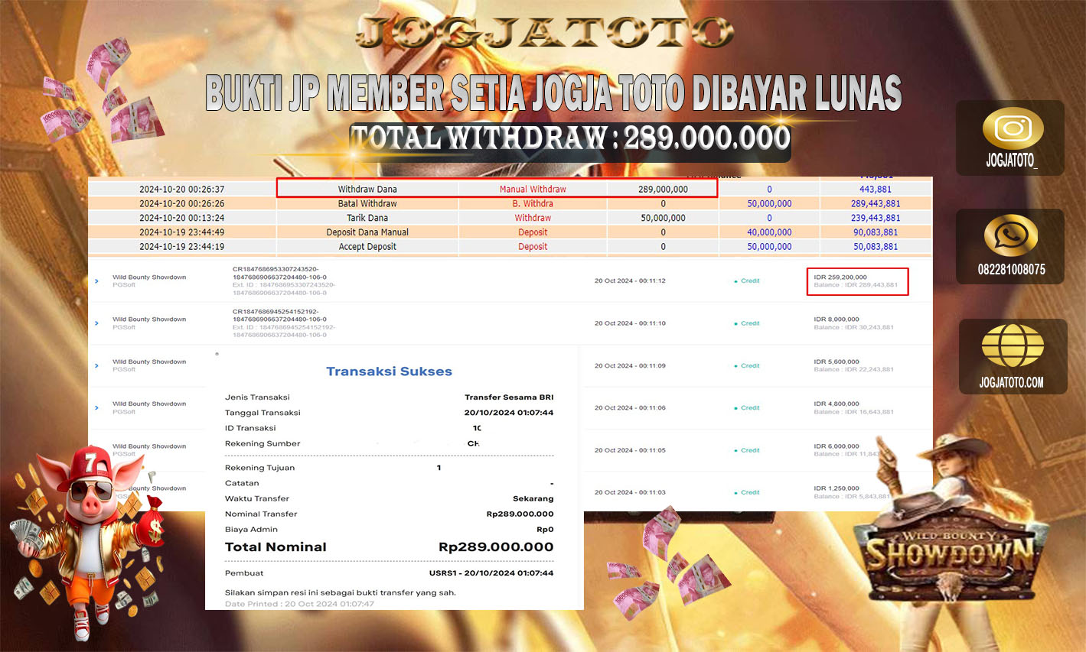The width and height of the screenshot is (1086, 652).
Task: Click the Credit status dot at 00:11:12
Action: point(735,281)
